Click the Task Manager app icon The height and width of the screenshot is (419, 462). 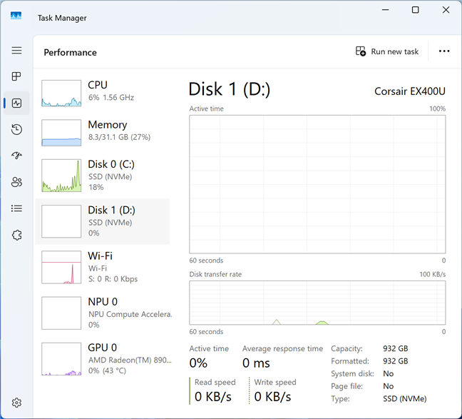coord(16,15)
